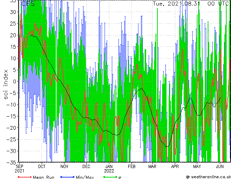Click the red Mean Run legend line
231x179 pixels.
[x=25, y=177]
